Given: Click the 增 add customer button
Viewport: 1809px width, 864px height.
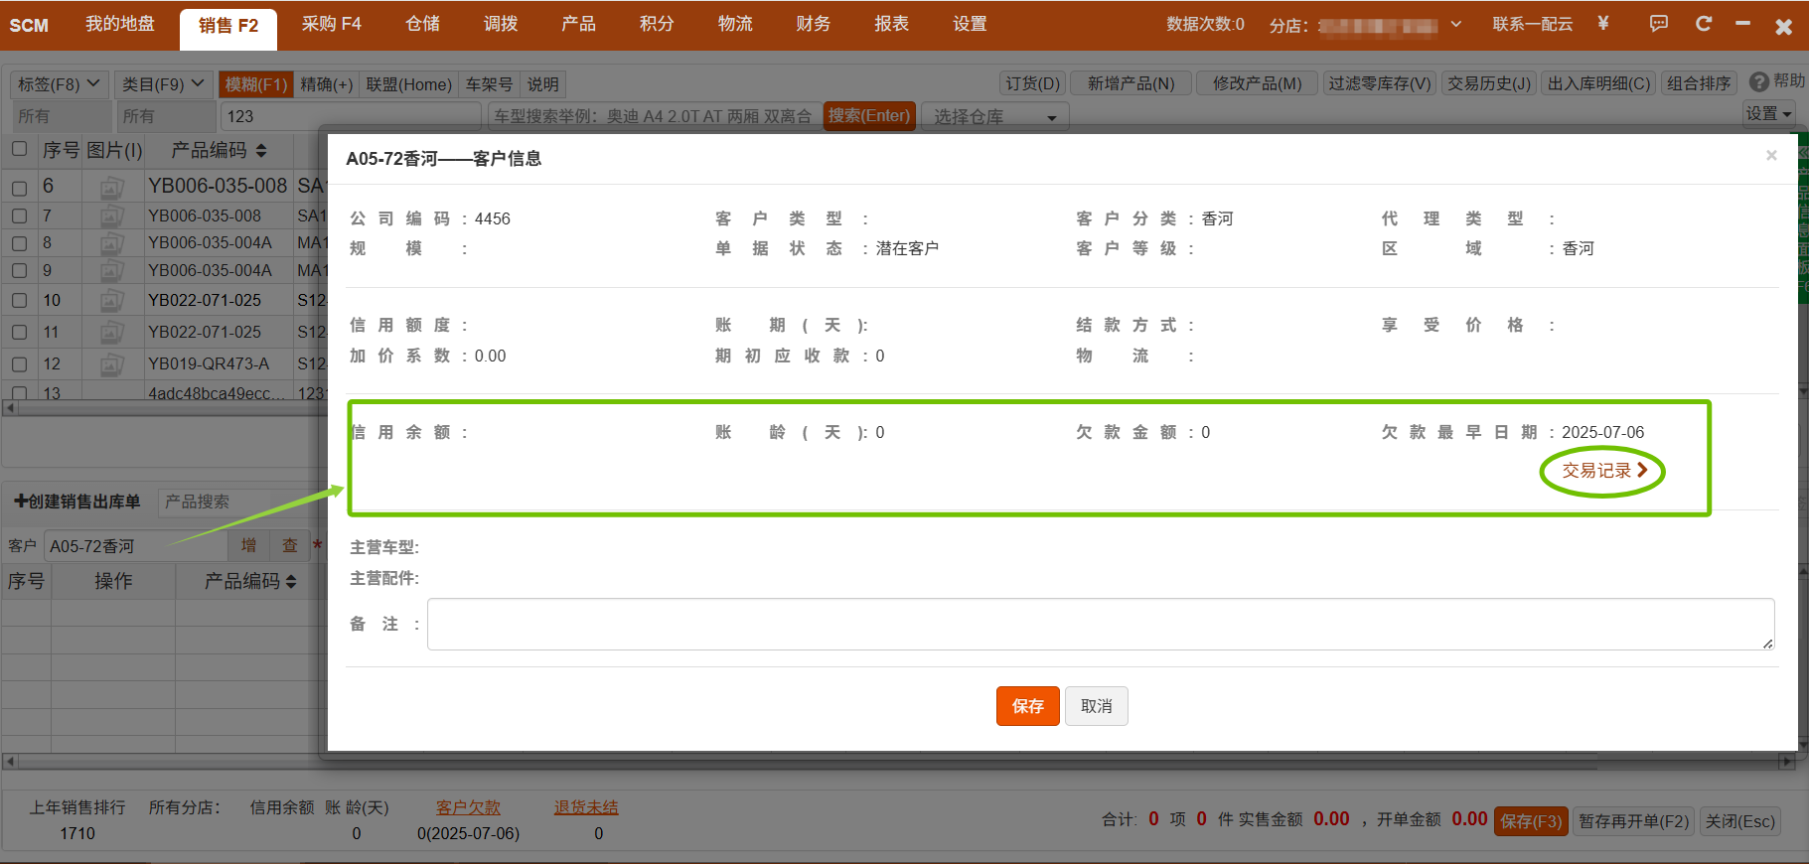Looking at the screenshot, I should [x=248, y=545].
